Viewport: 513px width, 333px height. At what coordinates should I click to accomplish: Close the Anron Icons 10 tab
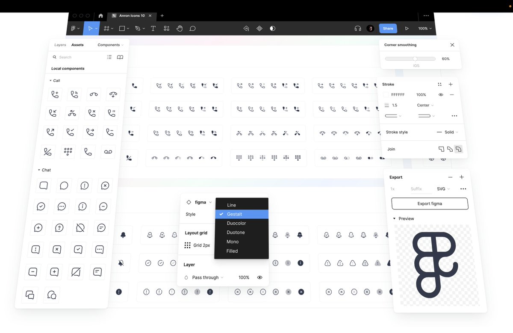[150, 16]
